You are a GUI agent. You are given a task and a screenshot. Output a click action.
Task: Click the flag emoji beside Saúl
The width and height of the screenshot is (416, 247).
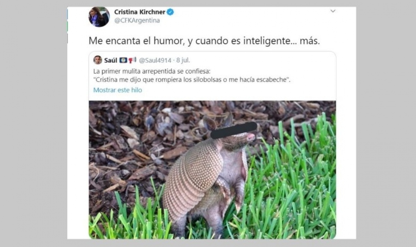pyautogui.click(x=123, y=60)
